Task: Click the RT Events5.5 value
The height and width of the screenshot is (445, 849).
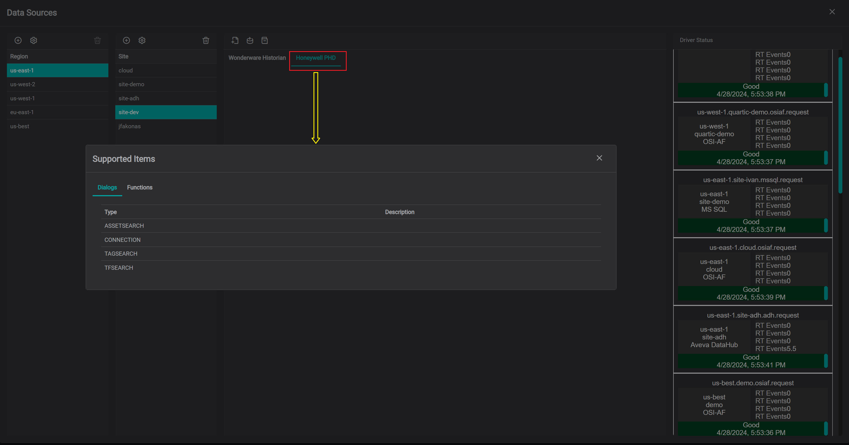Action: tap(775, 349)
